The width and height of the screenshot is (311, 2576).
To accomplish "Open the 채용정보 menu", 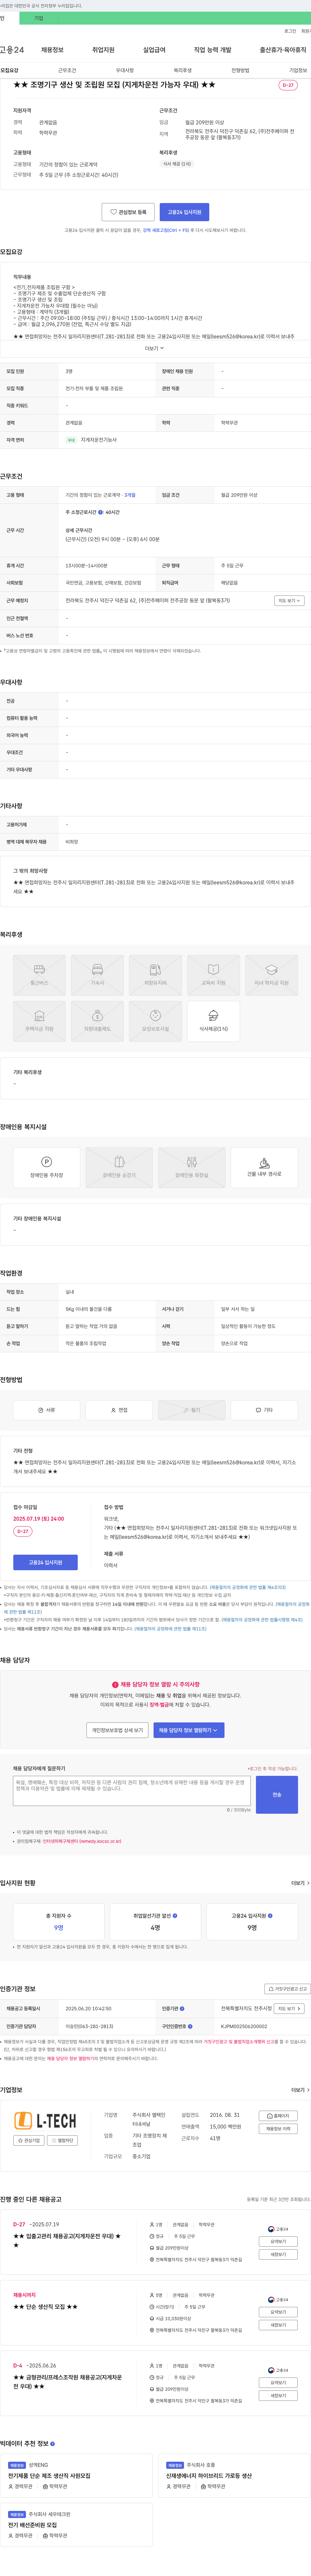I will pos(52,50).
